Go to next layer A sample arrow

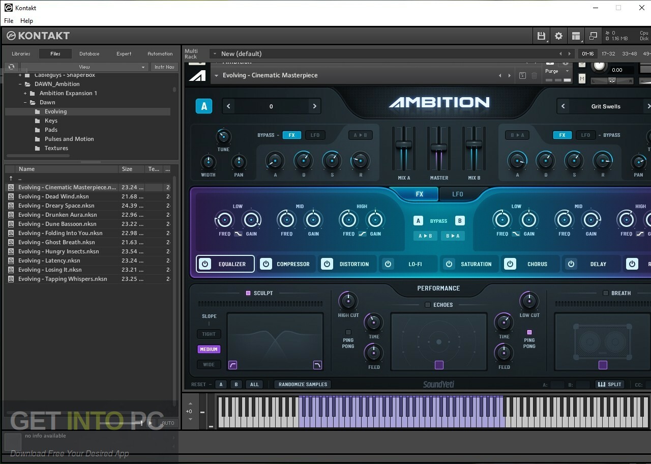314,106
